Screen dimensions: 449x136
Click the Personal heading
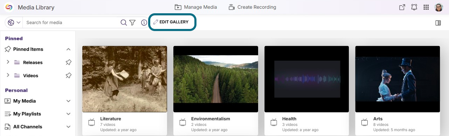coord(16,90)
